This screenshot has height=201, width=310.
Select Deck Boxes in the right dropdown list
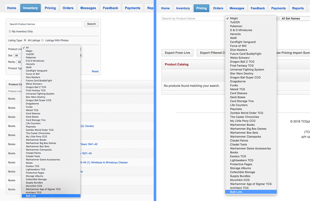[251, 97]
